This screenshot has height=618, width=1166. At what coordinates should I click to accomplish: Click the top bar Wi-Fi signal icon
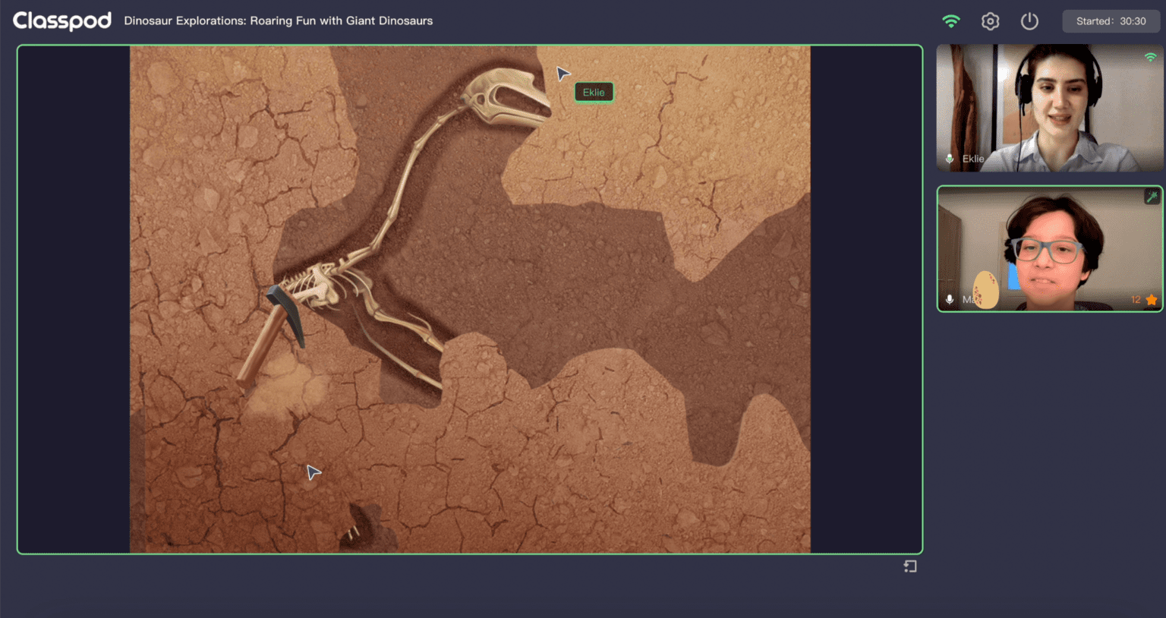[x=950, y=21]
